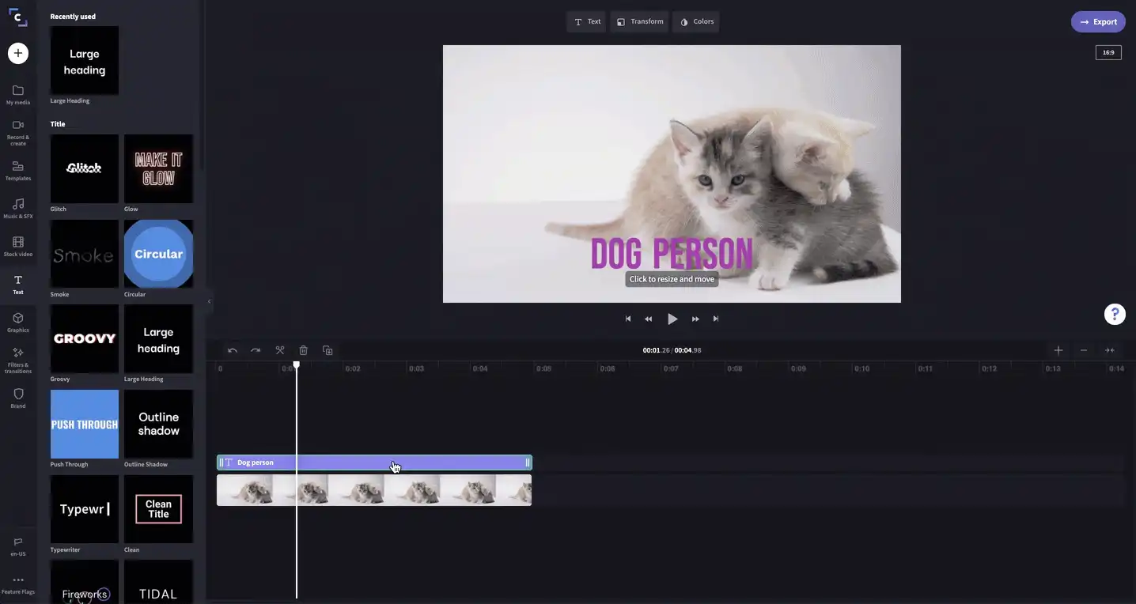The height and width of the screenshot is (604, 1136).
Task: Skip to start of video
Action: coord(628,319)
